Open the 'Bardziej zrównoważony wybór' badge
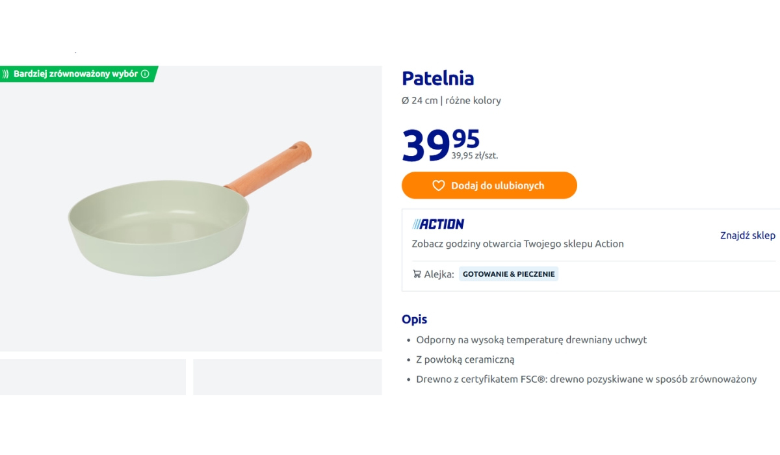Image resolution: width=780 pixels, height=455 pixels. (78, 74)
